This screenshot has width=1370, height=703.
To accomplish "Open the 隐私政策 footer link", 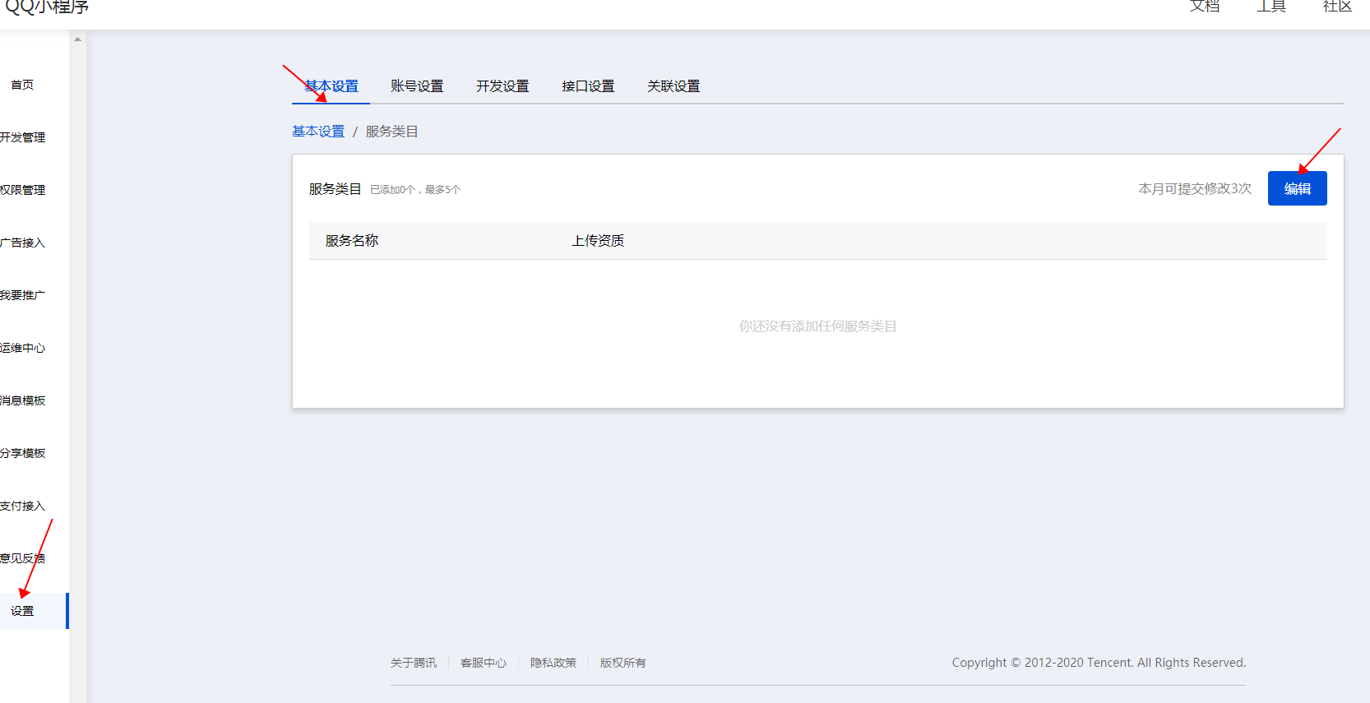I will coord(553,663).
